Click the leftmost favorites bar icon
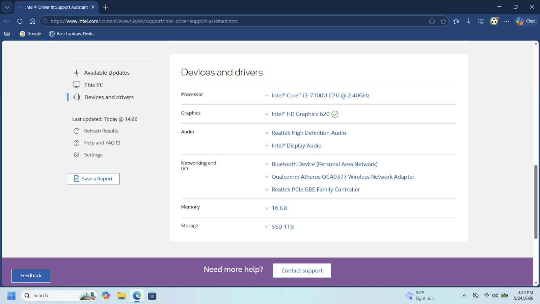 [x=7, y=34]
